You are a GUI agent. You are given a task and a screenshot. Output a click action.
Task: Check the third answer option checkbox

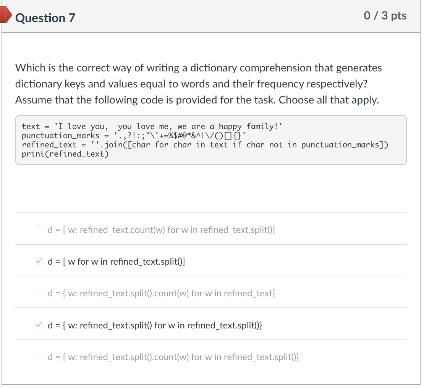(x=39, y=293)
